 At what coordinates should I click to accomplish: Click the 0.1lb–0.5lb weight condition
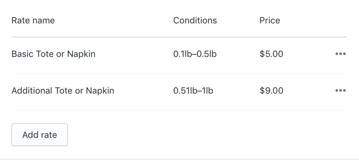(x=195, y=54)
